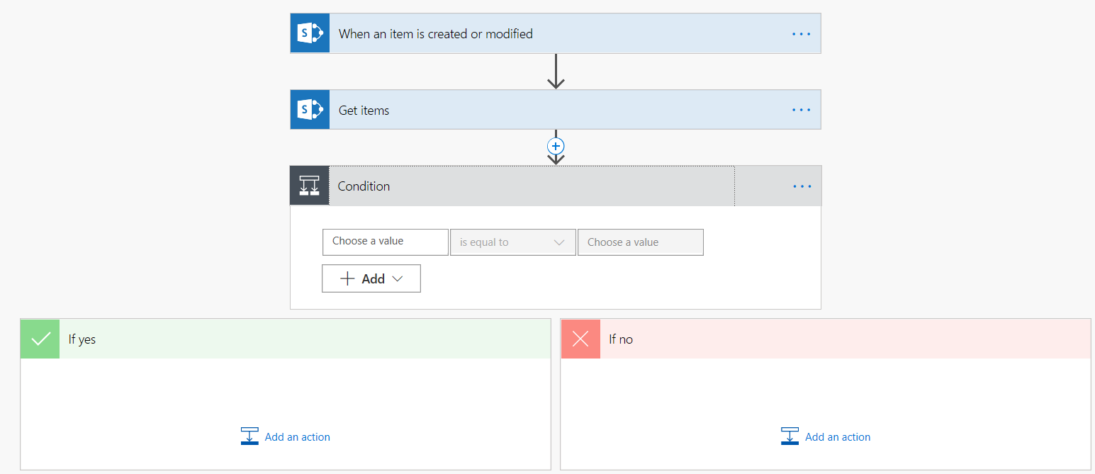Click Add an action under If no
Viewport: 1095px width, 474px height.
[838, 436]
